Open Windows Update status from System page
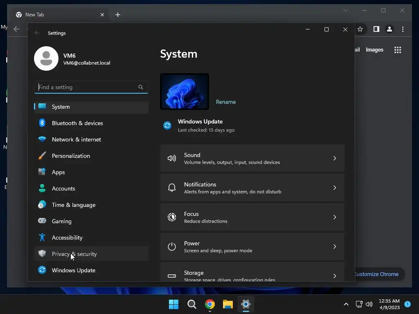This screenshot has height=314, width=419. coord(200,126)
